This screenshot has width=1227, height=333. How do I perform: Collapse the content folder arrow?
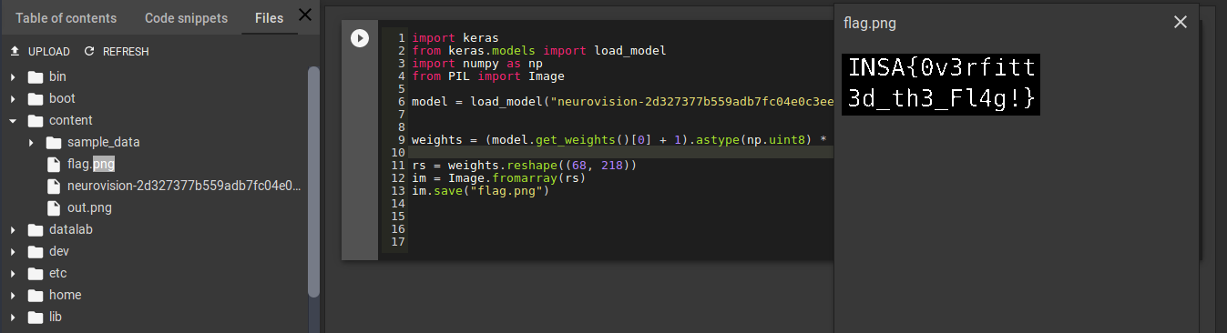click(13, 121)
